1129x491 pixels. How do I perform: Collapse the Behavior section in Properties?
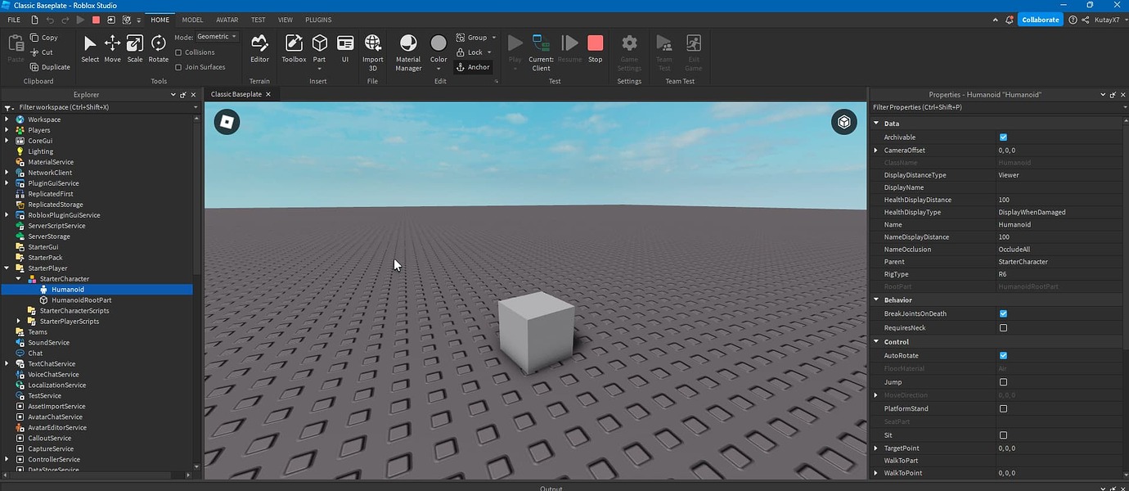click(876, 300)
